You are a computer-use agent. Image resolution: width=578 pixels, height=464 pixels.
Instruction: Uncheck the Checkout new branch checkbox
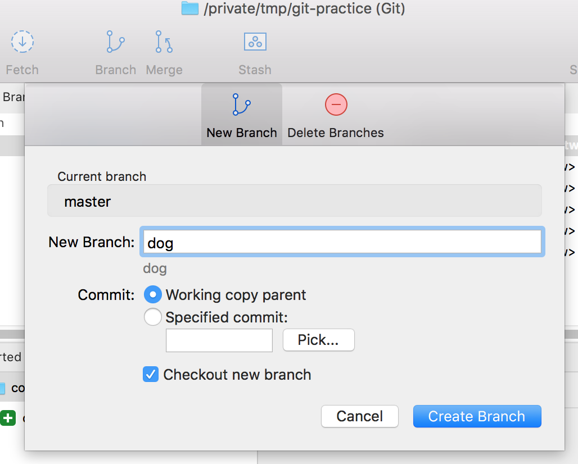coord(150,374)
